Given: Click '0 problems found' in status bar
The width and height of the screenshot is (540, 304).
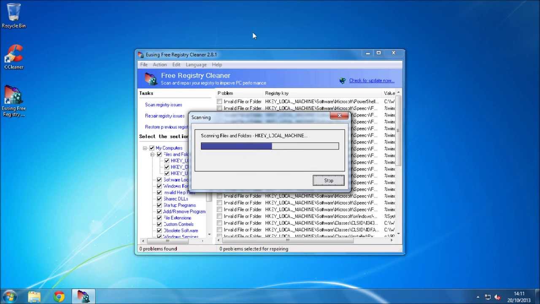Looking at the screenshot, I should pyautogui.click(x=158, y=249).
